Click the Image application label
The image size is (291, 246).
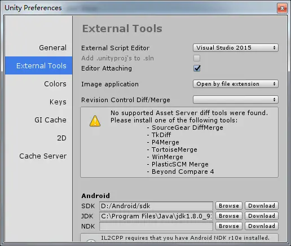110,84
